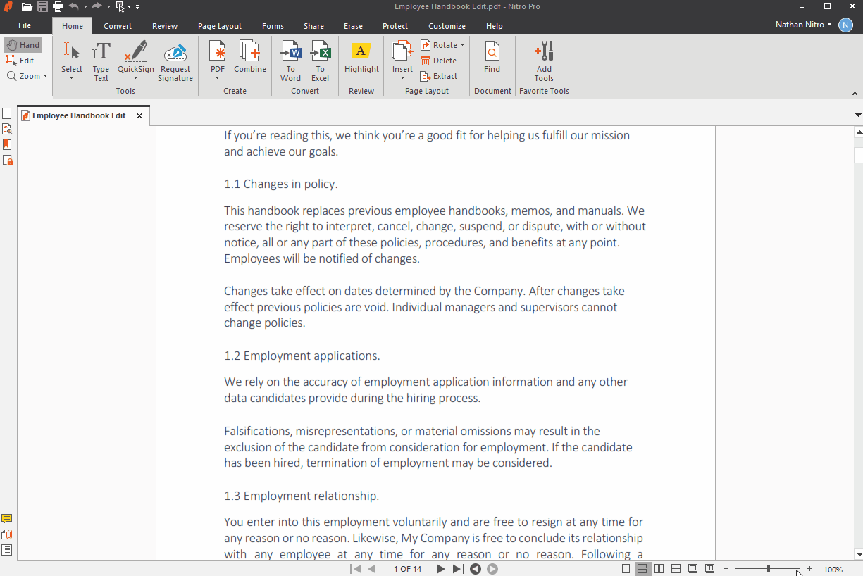Click the Combine files icon
863x576 pixels.
point(250,56)
